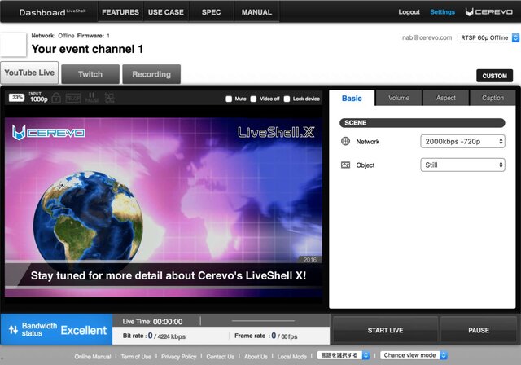Click the Cerevo logo in top navigation
Image resolution: width=521 pixels, height=365 pixels.
[488, 12]
